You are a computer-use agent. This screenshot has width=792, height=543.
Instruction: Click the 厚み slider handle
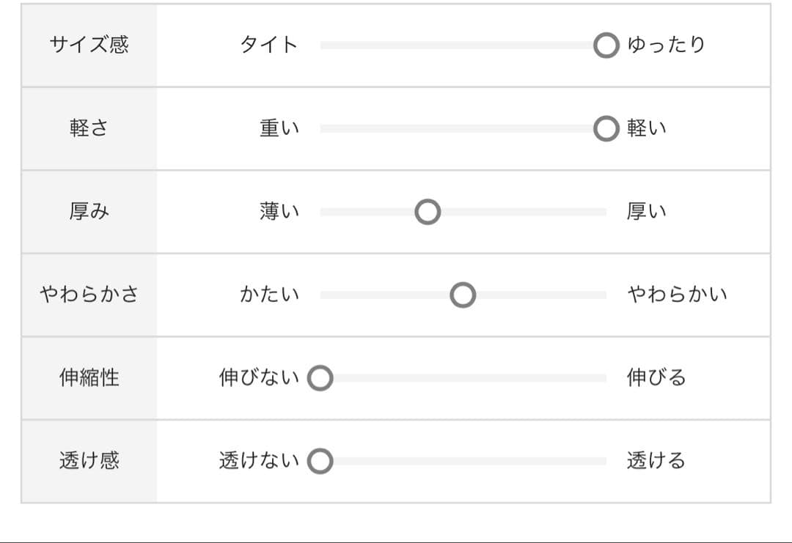click(428, 213)
